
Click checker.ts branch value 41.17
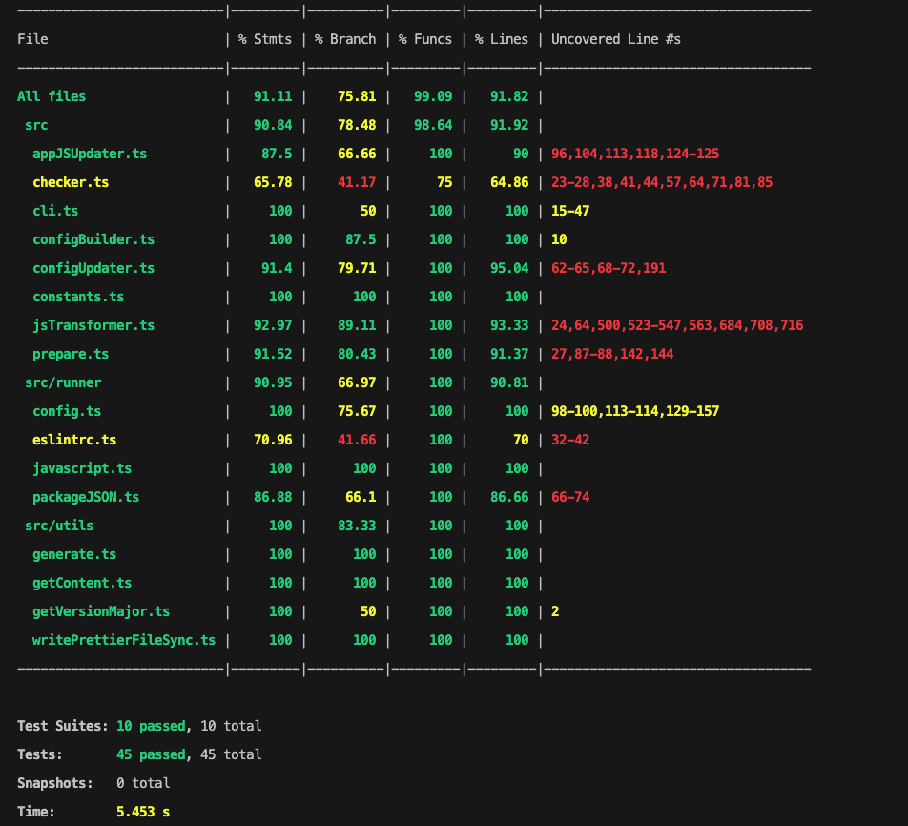[357, 182]
